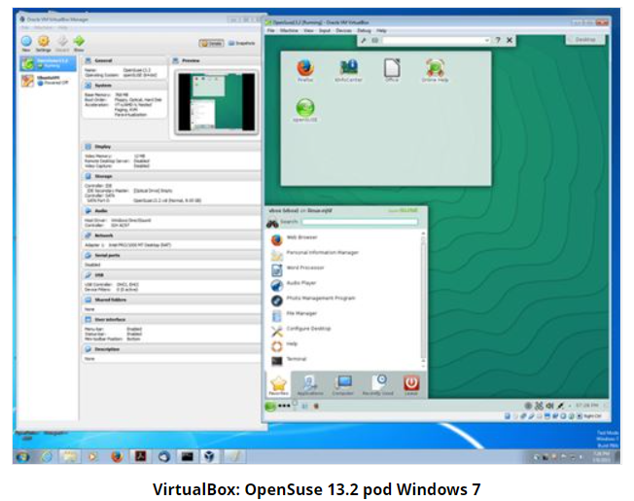Viewport: 634px width, 501px height.
Task: Click the green Show arrow icon
Action: pos(80,42)
